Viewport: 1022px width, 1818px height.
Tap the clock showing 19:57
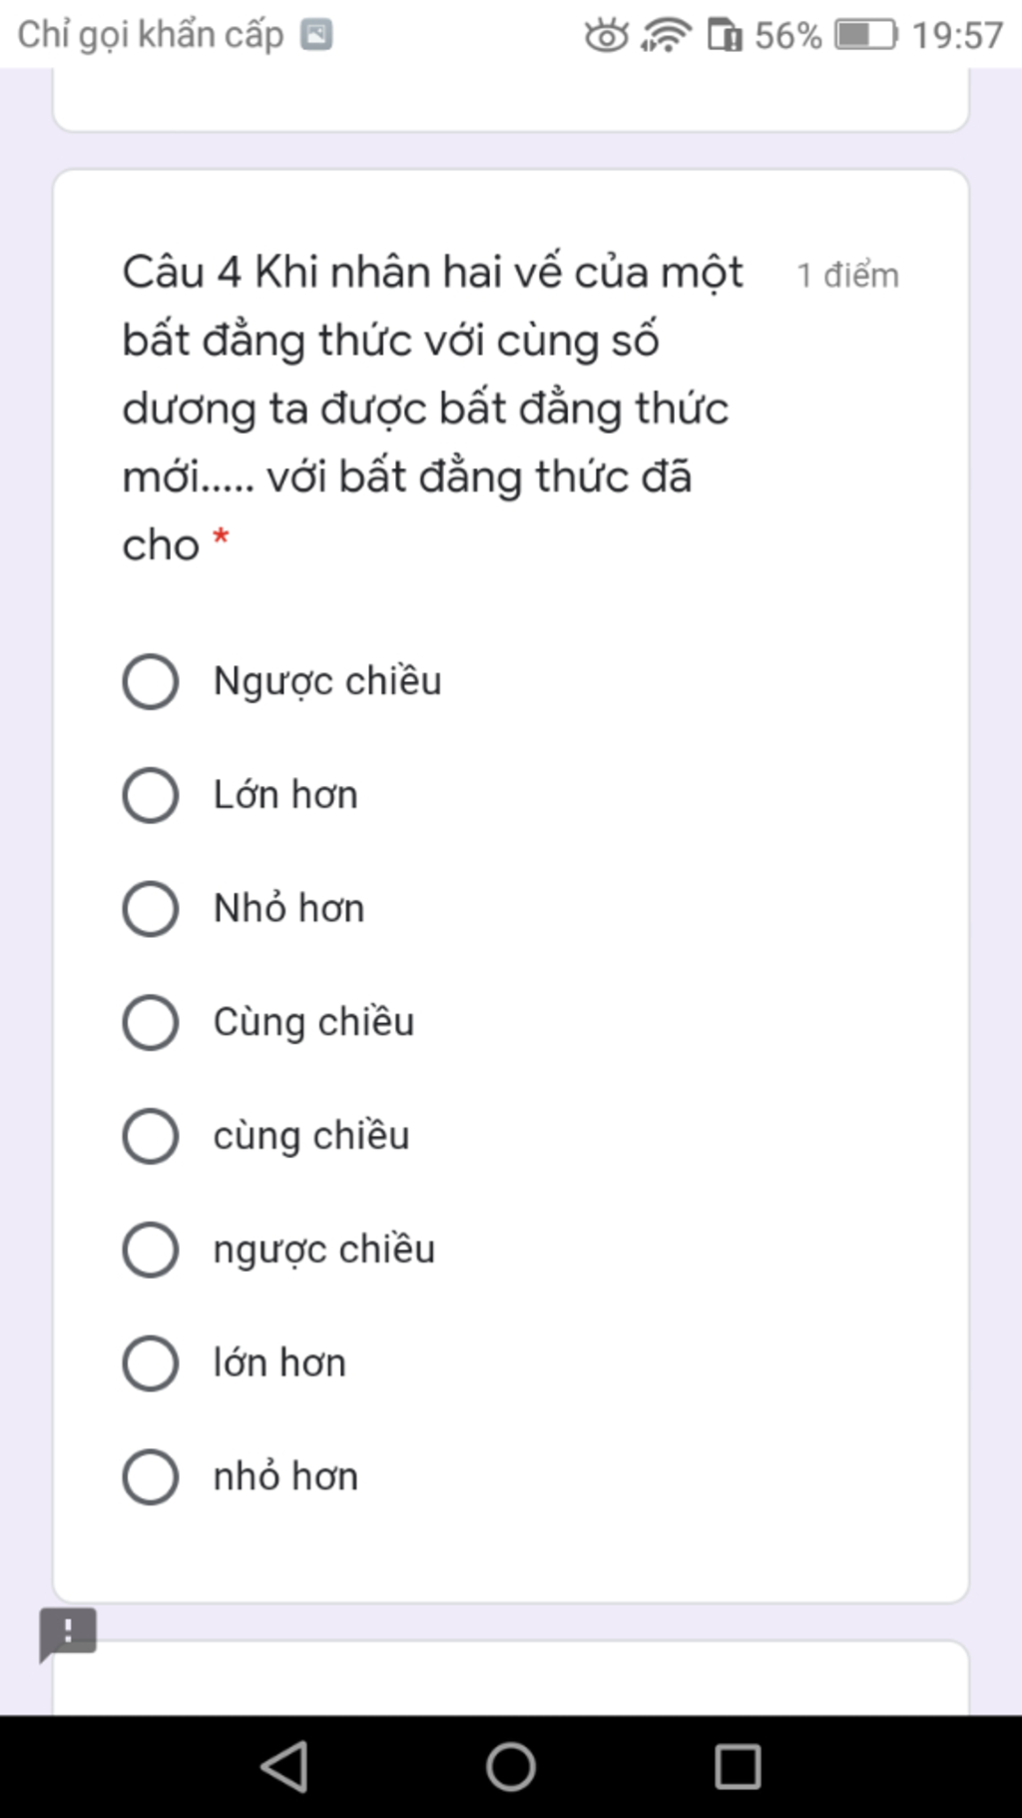pyautogui.click(x=957, y=35)
